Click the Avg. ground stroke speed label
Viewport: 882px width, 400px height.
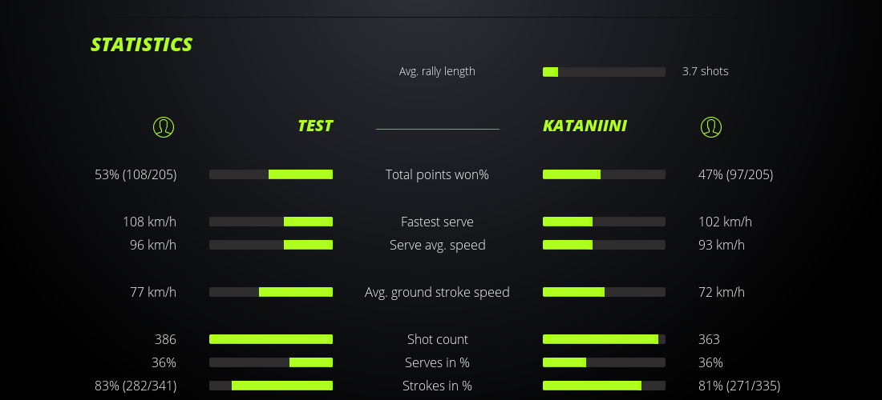pyautogui.click(x=437, y=292)
